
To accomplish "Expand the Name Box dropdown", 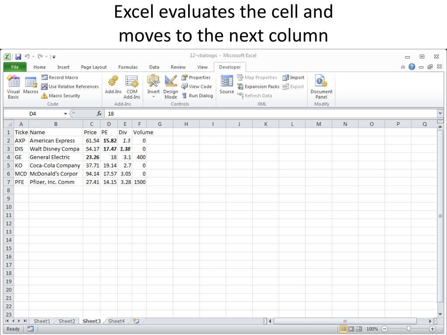I will 65,114.
